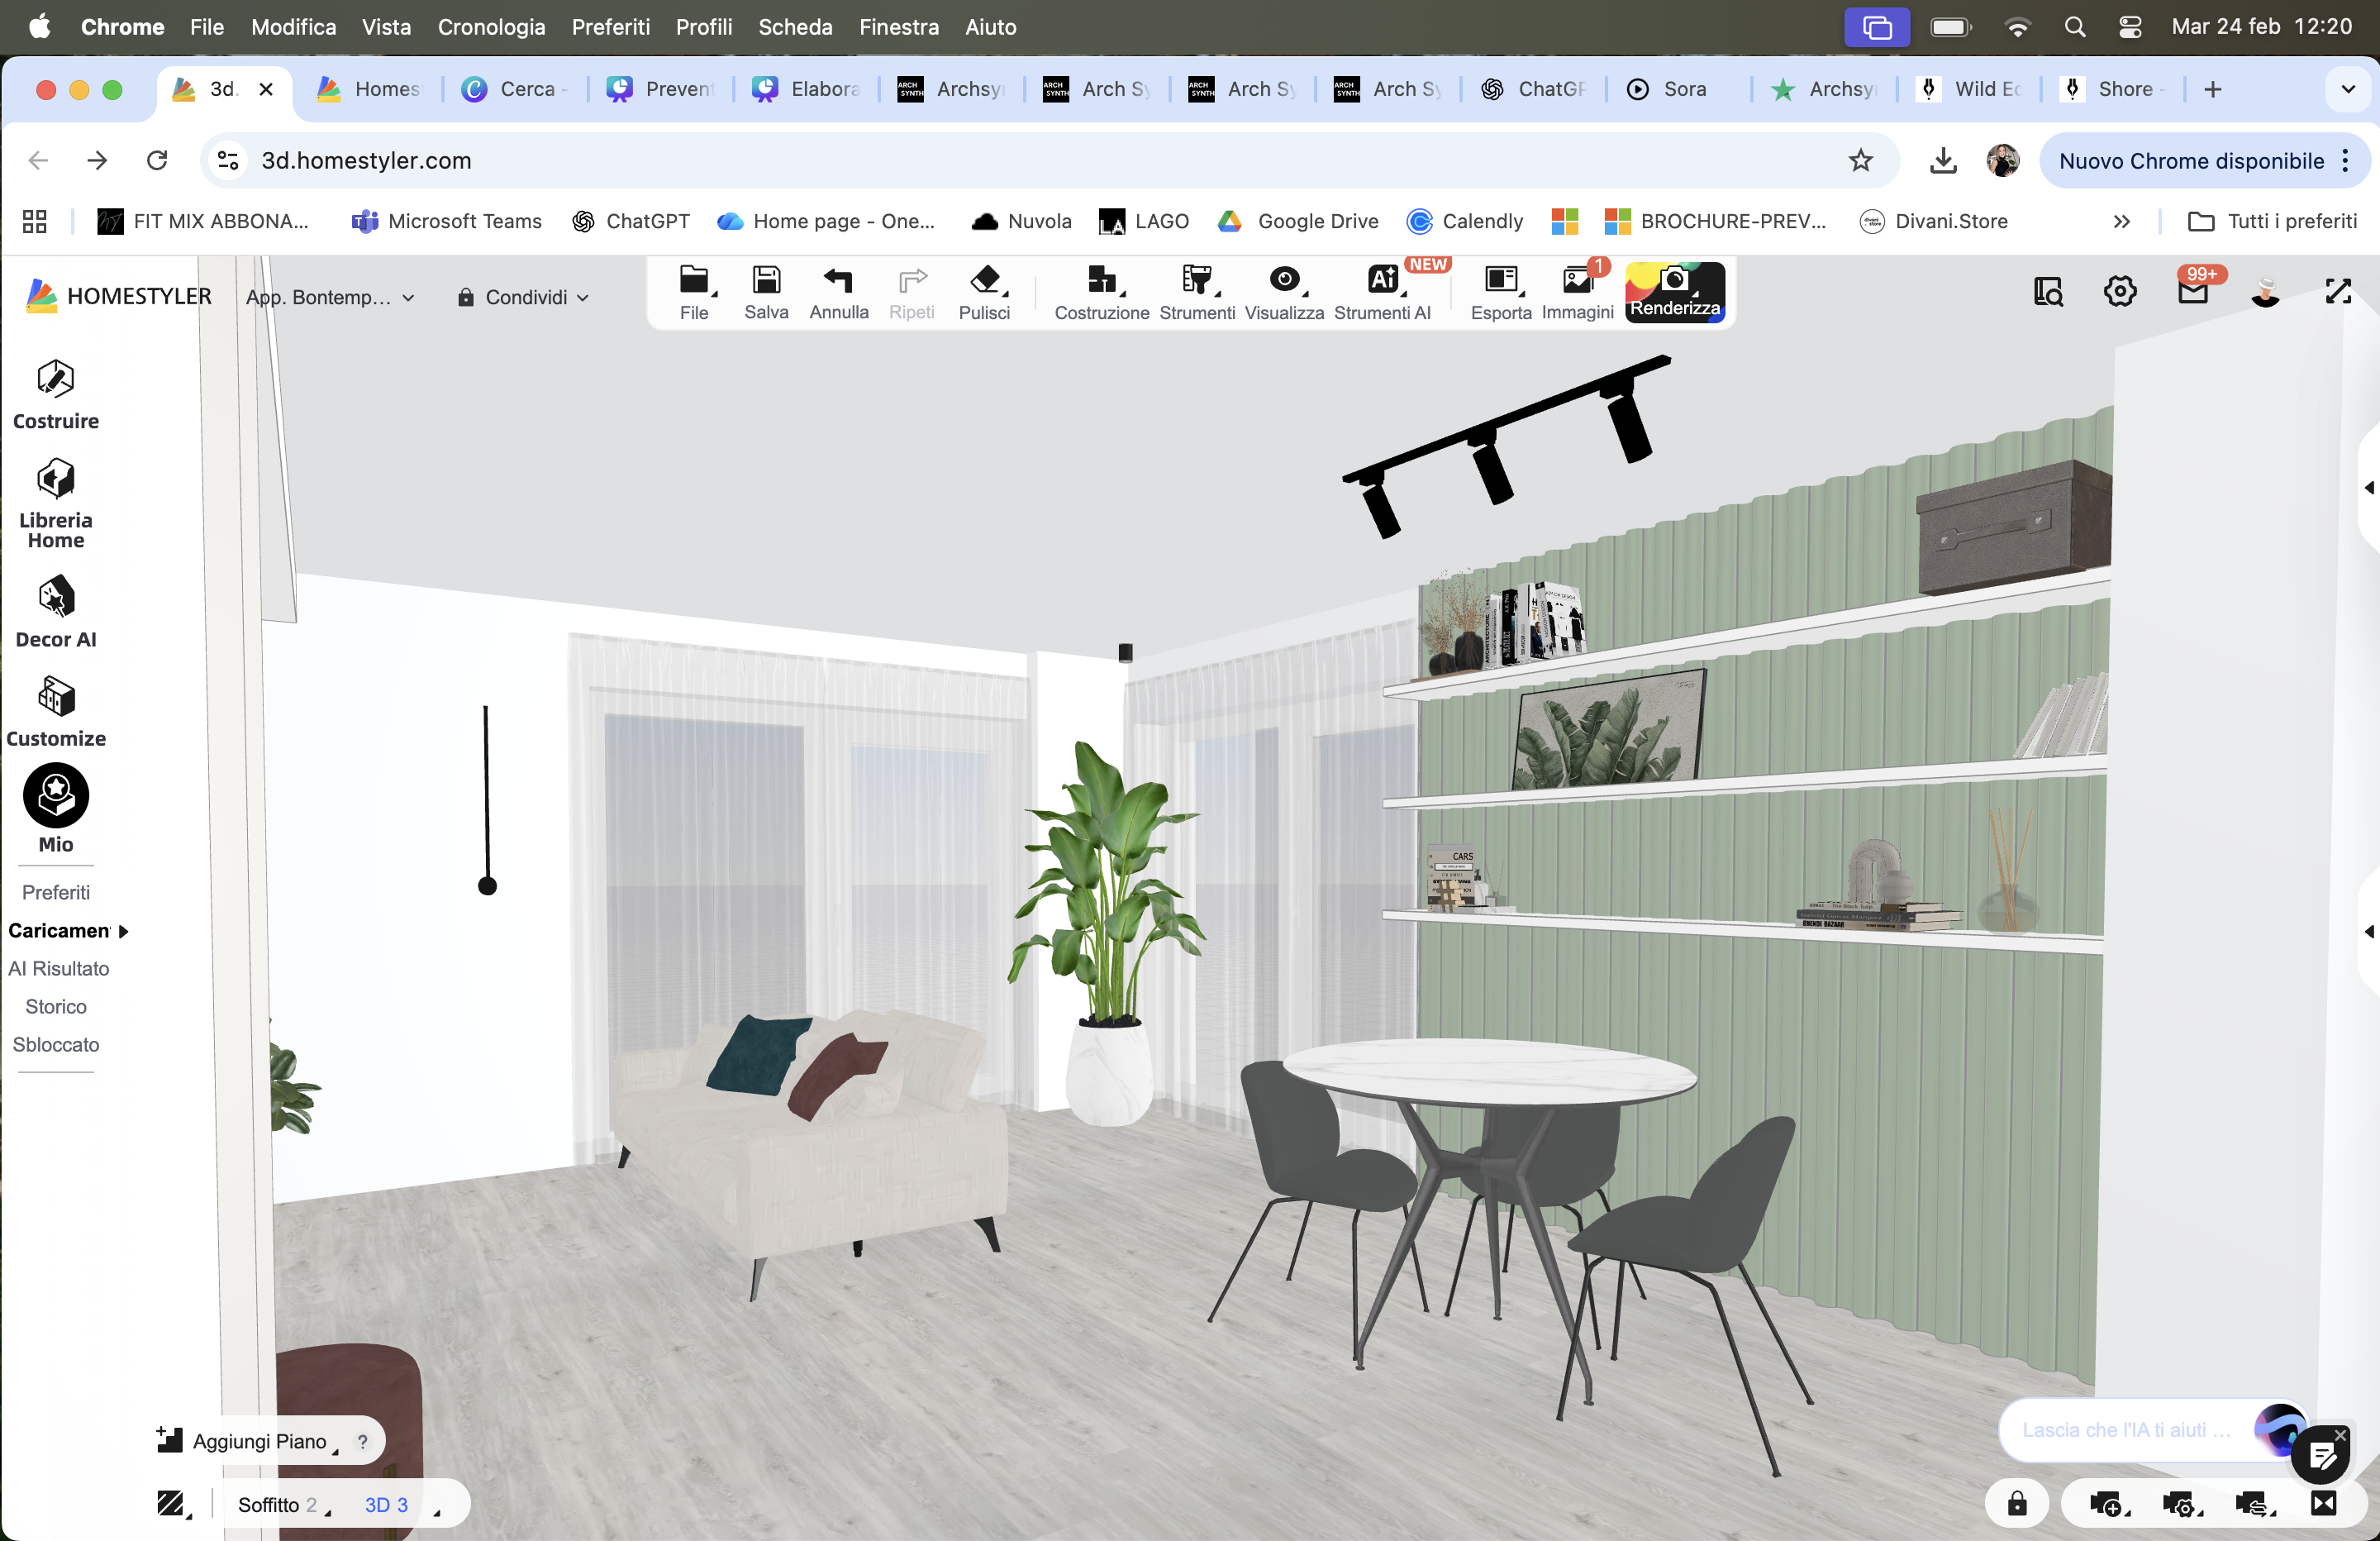
Task: Switch to the 3D view mode
Action: pos(386,1505)
